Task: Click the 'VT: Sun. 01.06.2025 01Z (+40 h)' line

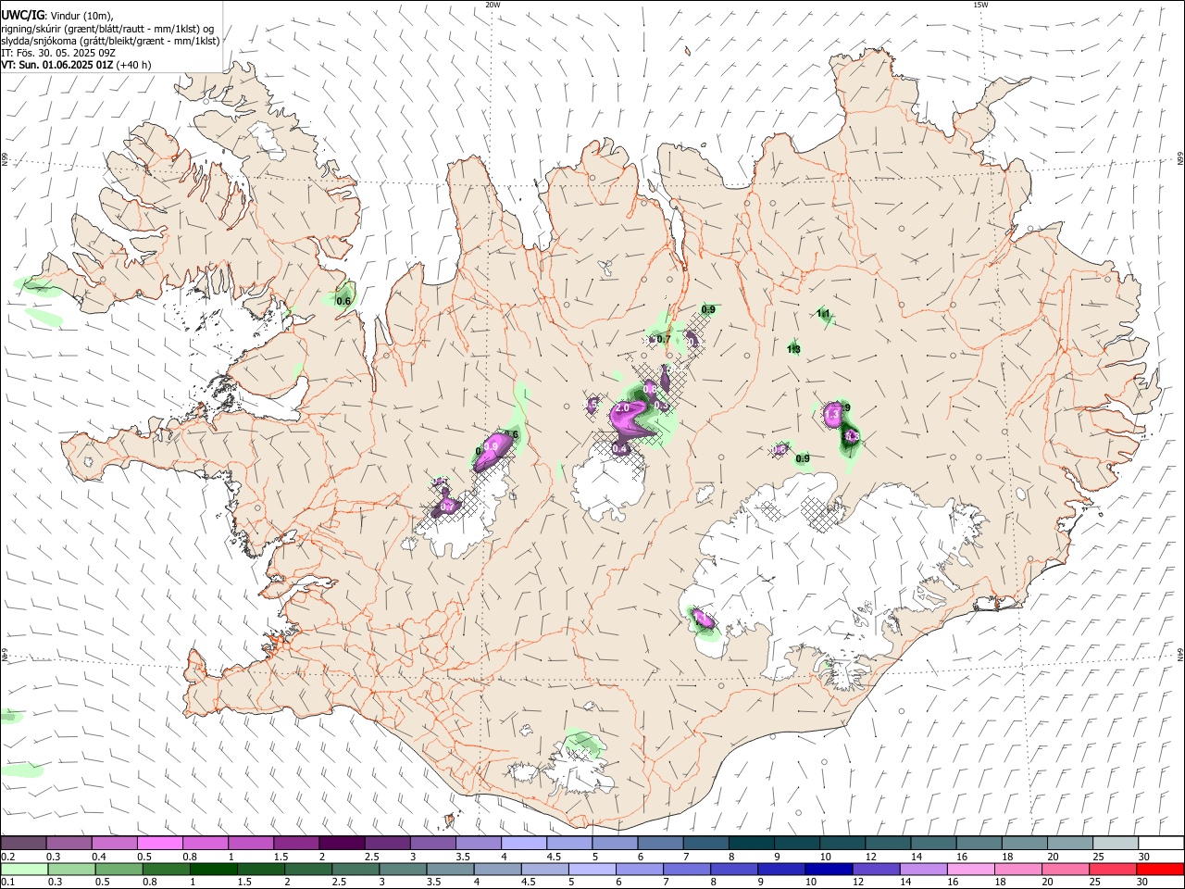Action: 76,65
